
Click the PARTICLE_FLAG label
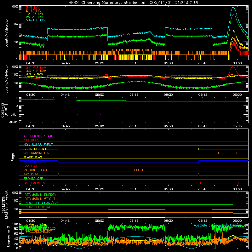click(35, 170)
